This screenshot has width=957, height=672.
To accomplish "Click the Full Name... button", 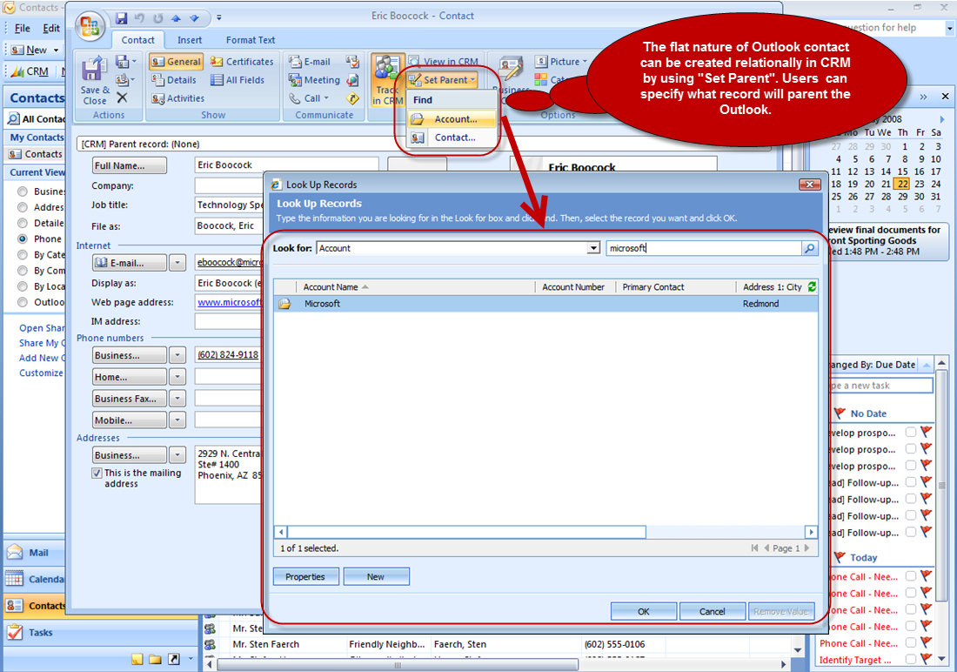I will tap(130, 165).
